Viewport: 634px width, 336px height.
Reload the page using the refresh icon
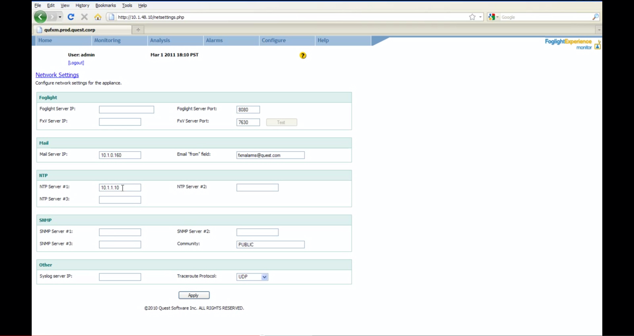pyautogui.click(x=71, y=17)
